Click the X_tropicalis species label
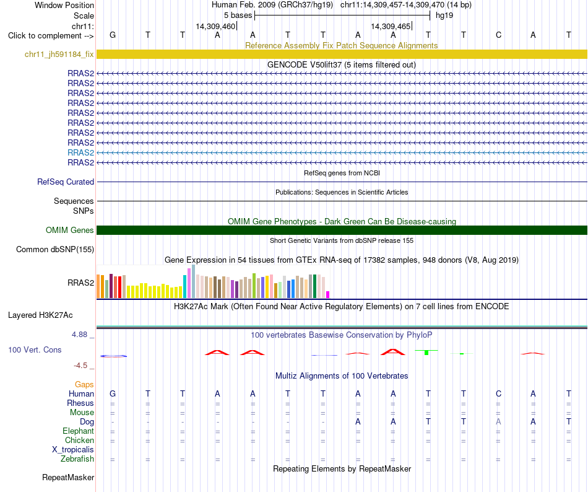Image resolution: width=588 pixels, height=492 pixels. click(x=73, y=450)
